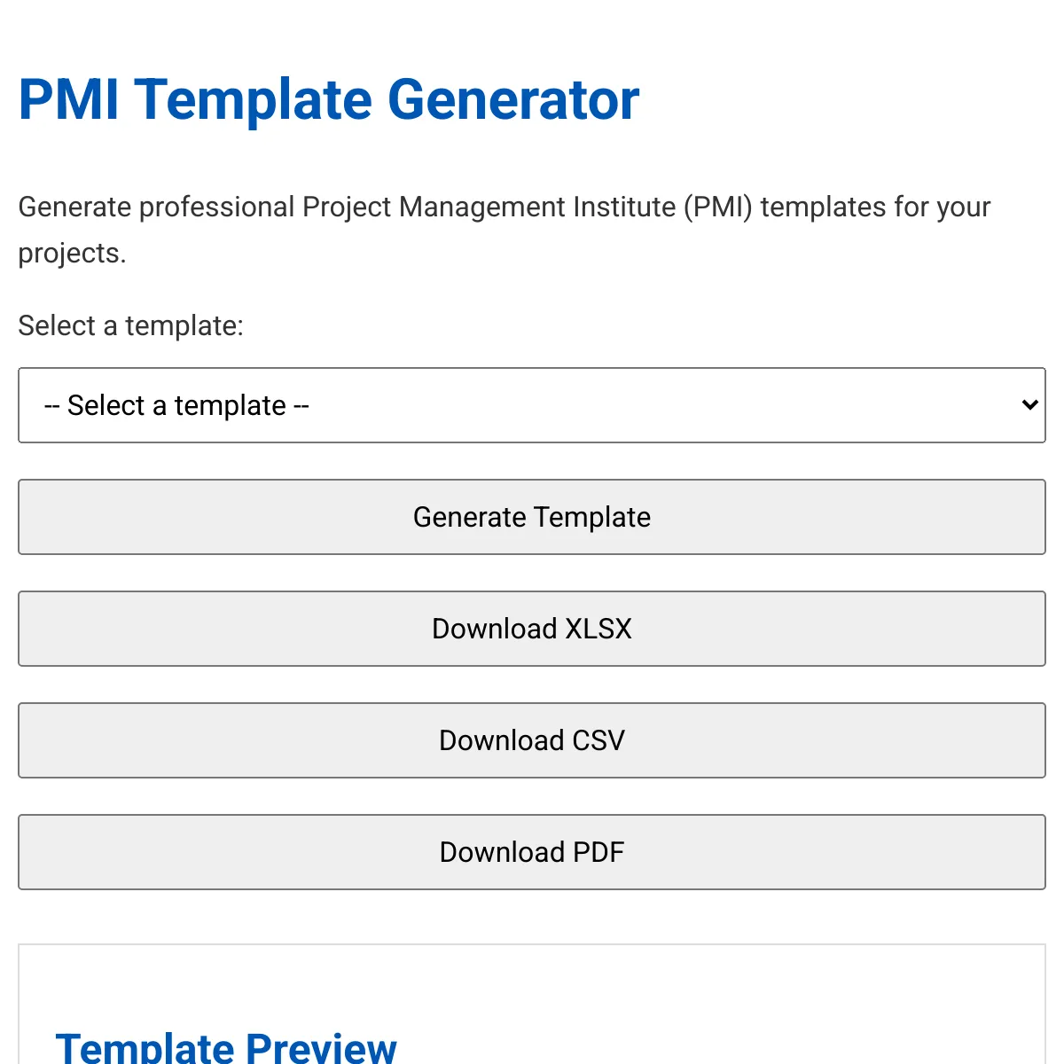The image size is (1064, 1064).
Task: Export the template as a PDF document
Action: 532,852
